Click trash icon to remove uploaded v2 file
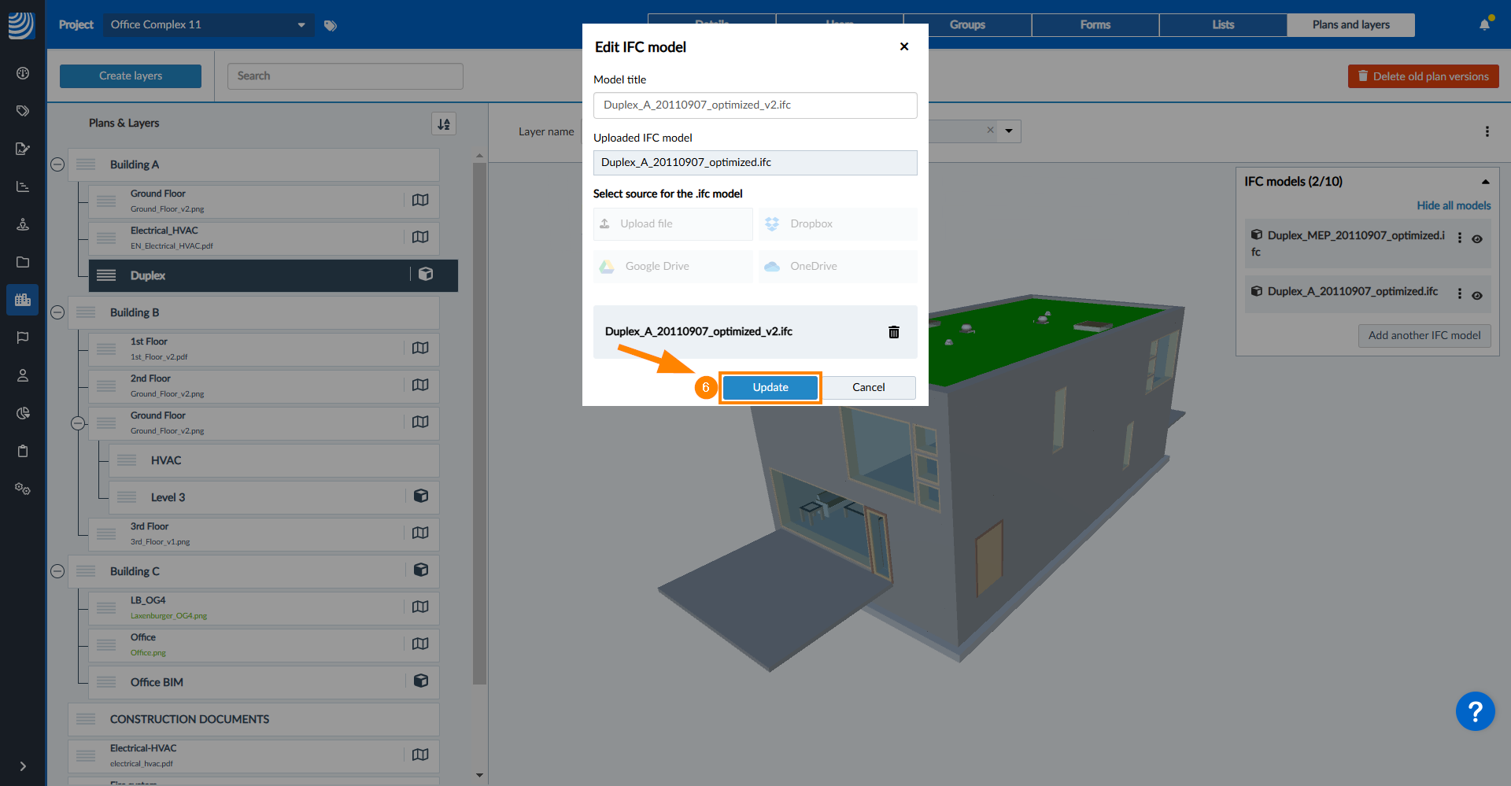This screenshot has height=786, width=1511. [x=893, y=332]
